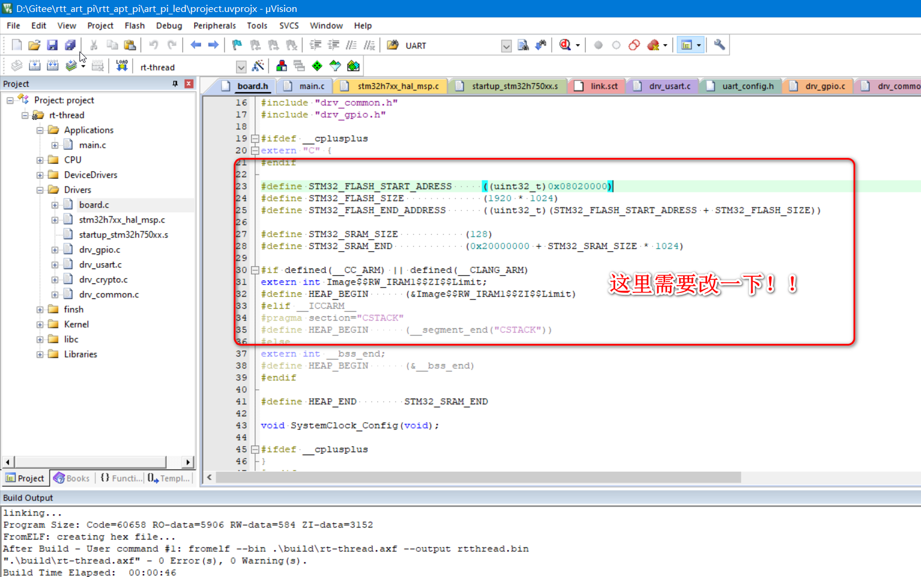This screenshot has width=921, height=577.
Task: Open the Flash menu
Action: (x=134, y=26)
